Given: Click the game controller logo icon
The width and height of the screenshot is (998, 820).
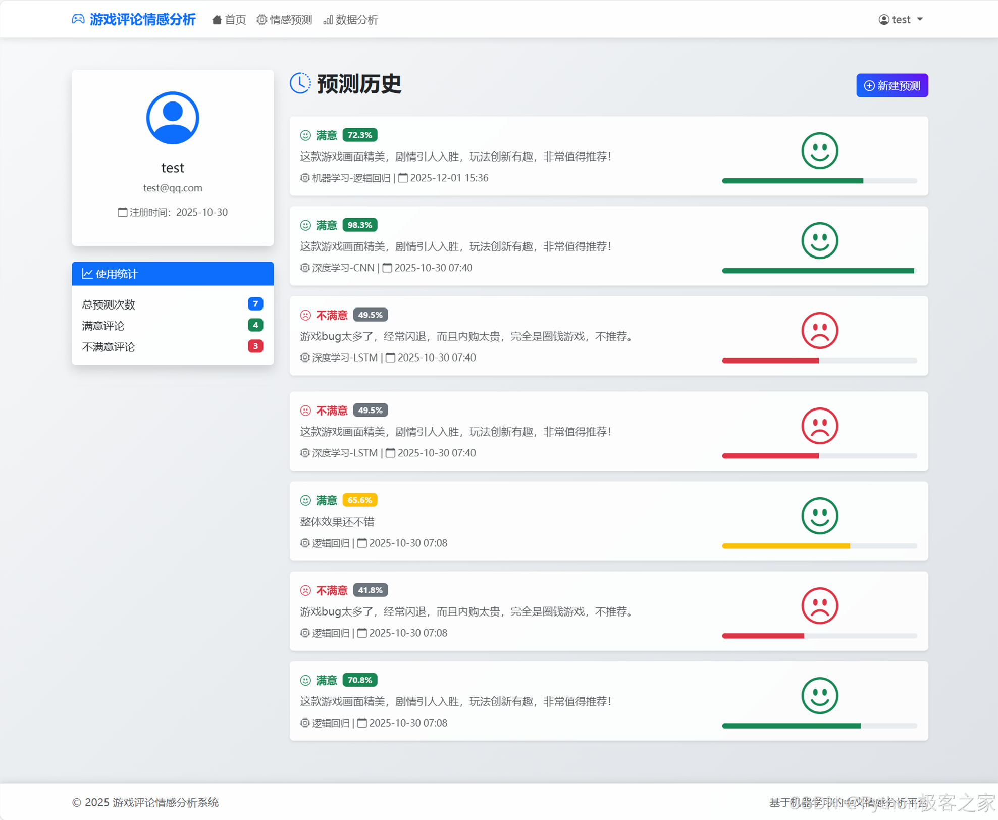Looking at the screenshot, I should [78, 19].
